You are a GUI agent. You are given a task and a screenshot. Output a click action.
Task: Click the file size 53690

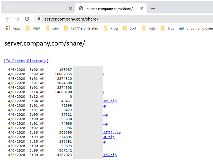click(67, 119)
